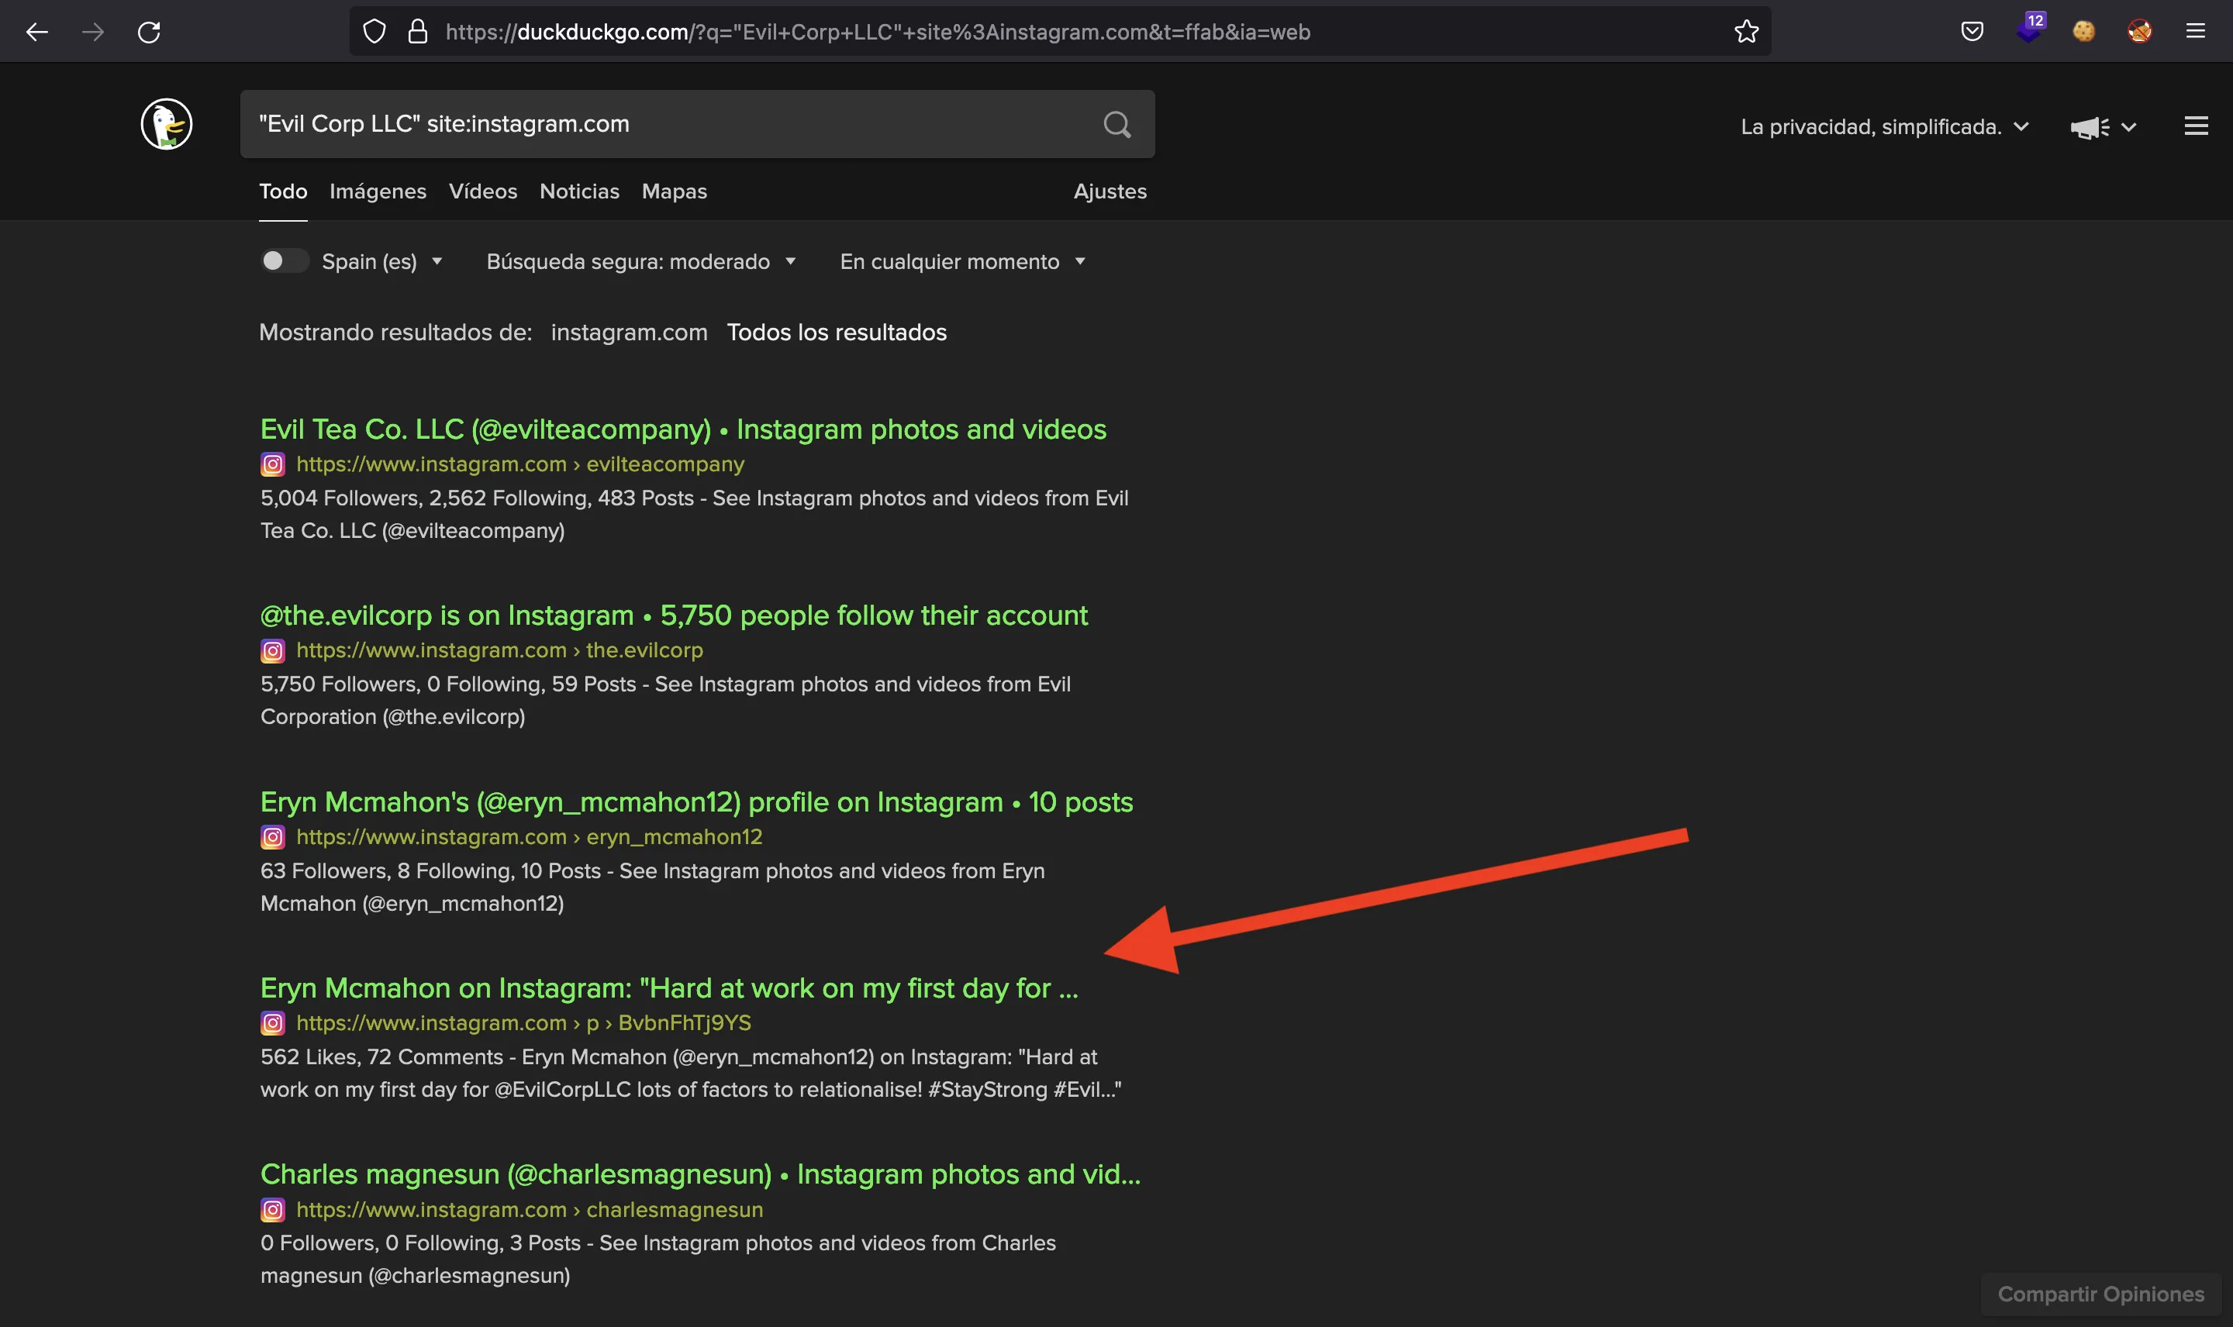2233x1327 pixels.
Task: Click the instagram.com filter link
Action: 629,333
